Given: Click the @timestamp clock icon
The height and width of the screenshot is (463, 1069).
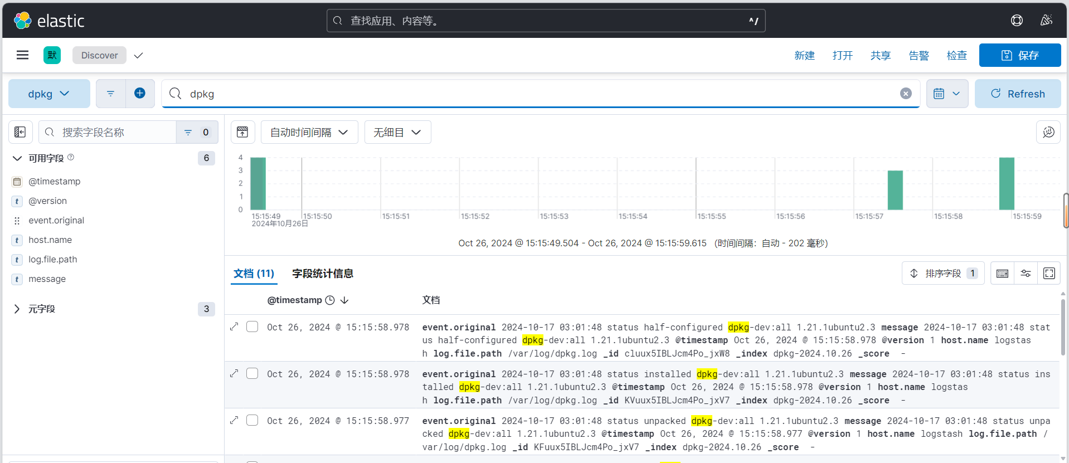Looking at the screenshot, I should point(330,300).
